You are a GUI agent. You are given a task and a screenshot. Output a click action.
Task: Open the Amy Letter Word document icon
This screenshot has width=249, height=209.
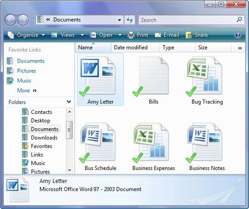point(98,77)
